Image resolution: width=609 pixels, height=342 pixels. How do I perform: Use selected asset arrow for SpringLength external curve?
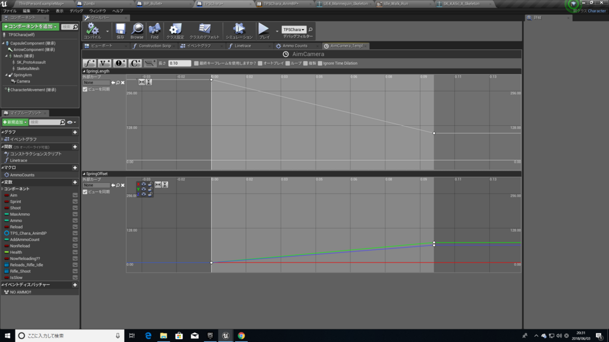coord(113,83)
